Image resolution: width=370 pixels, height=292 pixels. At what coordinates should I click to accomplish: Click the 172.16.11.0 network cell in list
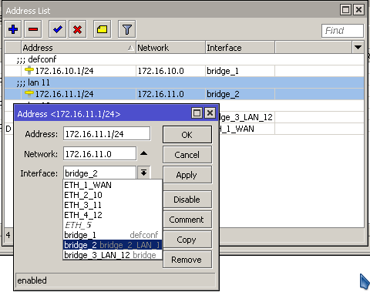coord(170,94)
